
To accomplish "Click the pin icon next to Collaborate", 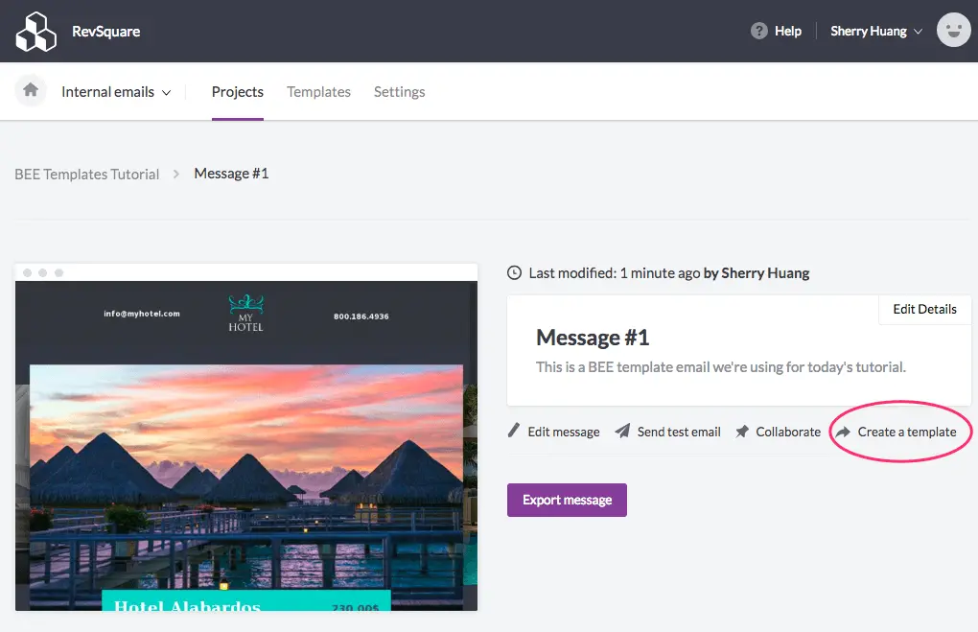I will click(742, 432).
